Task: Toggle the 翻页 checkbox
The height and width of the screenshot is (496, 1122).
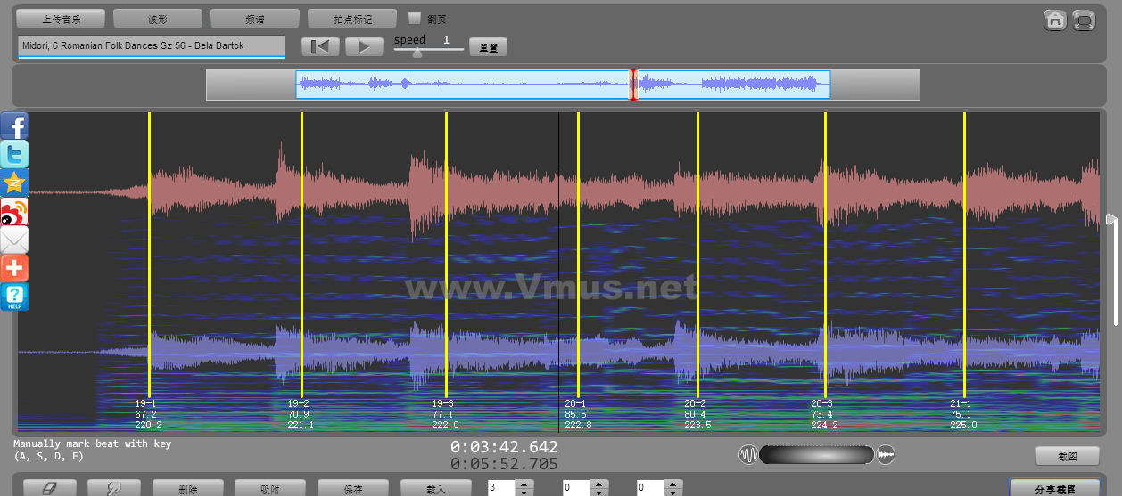Action: [x=415, y=18]
